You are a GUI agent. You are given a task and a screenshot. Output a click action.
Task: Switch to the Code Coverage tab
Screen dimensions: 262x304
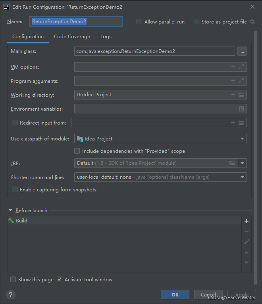pyautogui.click(x=72, y=37)
